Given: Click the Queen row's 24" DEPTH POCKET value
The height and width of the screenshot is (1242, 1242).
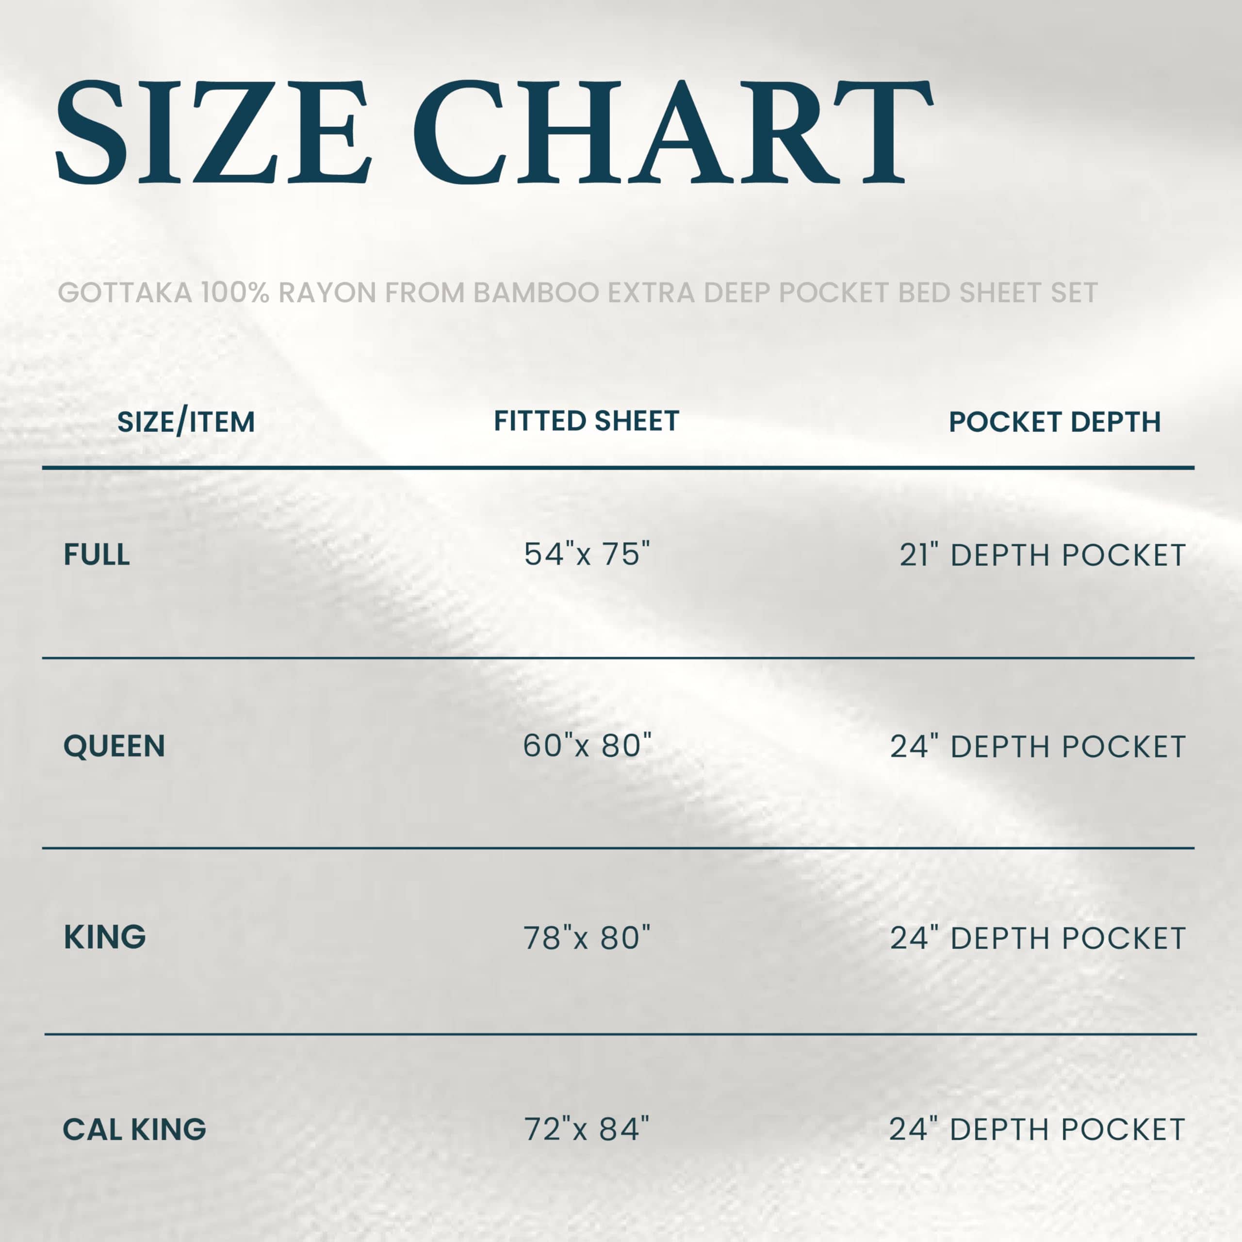Looking at the screenshot, I should pyautogui.click(x=1038, y=747).
